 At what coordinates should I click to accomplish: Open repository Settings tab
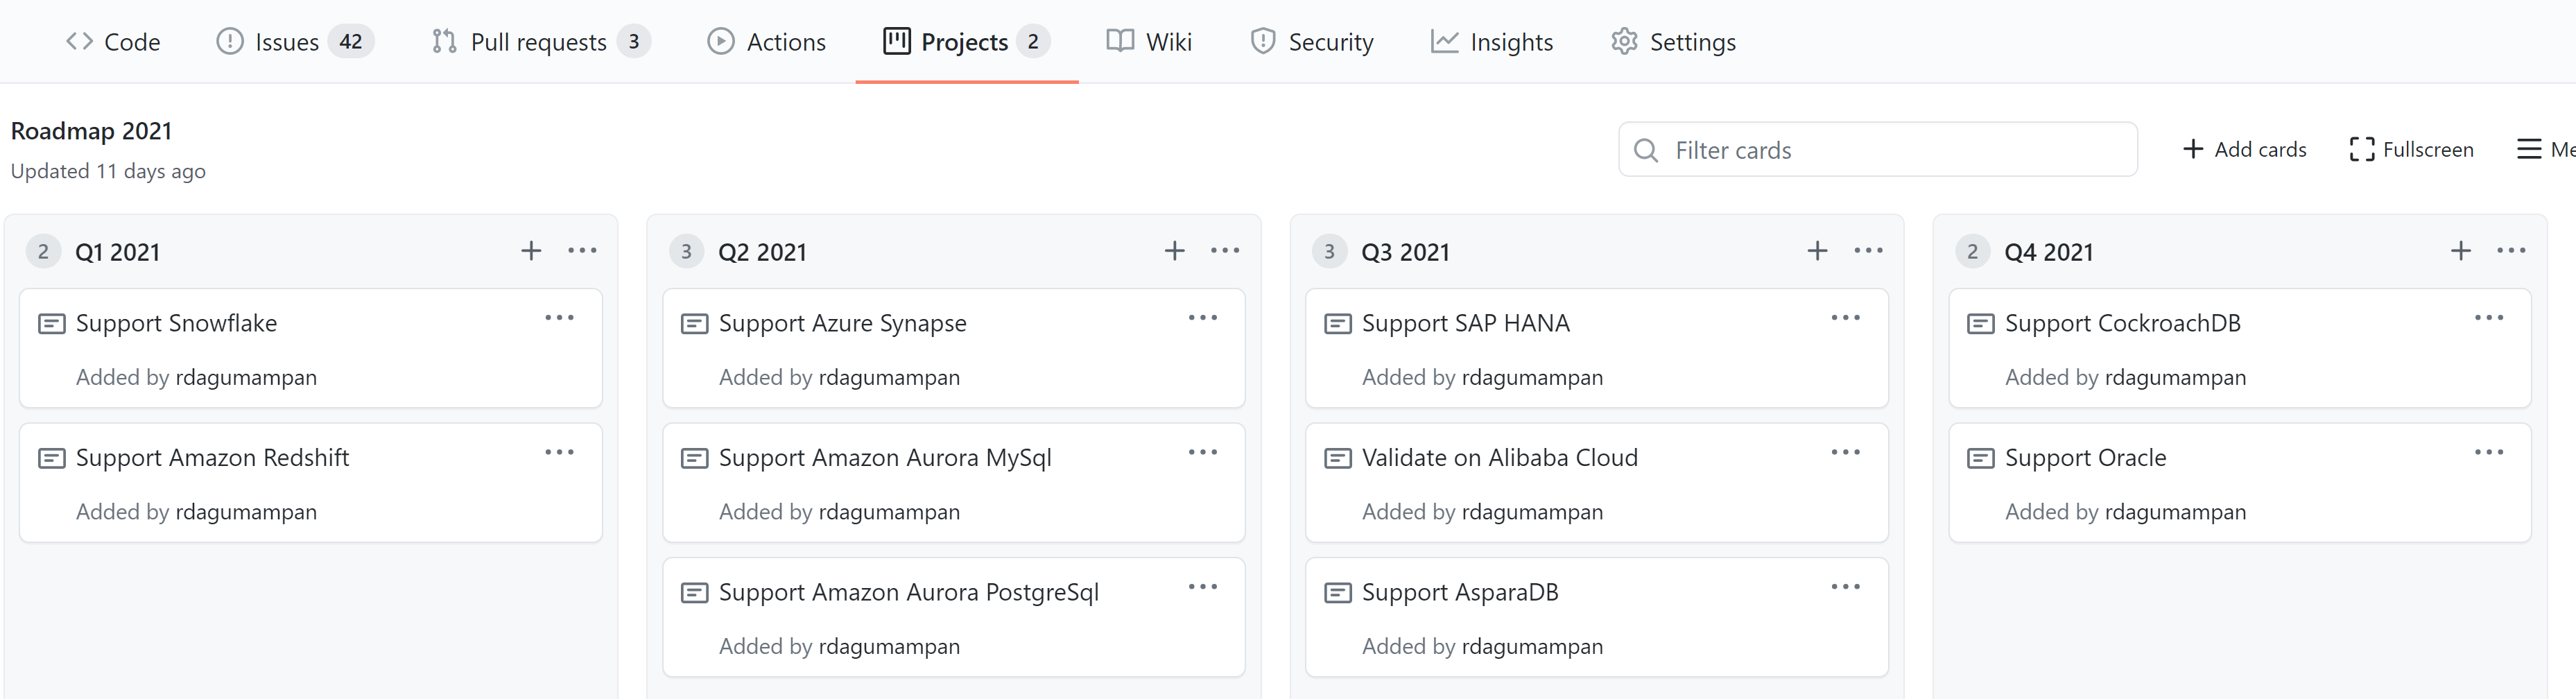point(1674,42)
